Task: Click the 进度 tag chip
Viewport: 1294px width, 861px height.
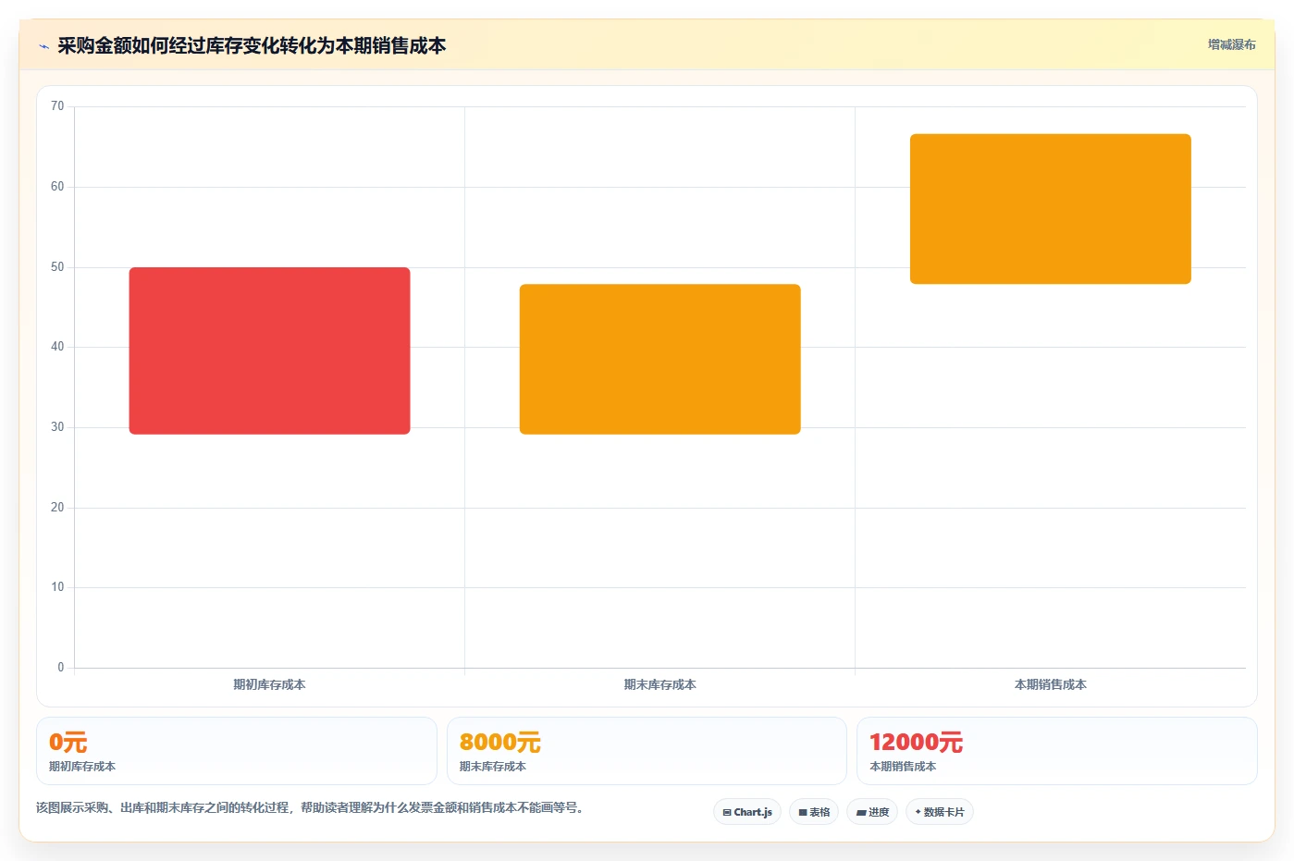Action: 872,812
